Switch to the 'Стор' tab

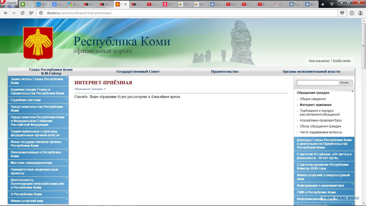click(x=137, y=4)
